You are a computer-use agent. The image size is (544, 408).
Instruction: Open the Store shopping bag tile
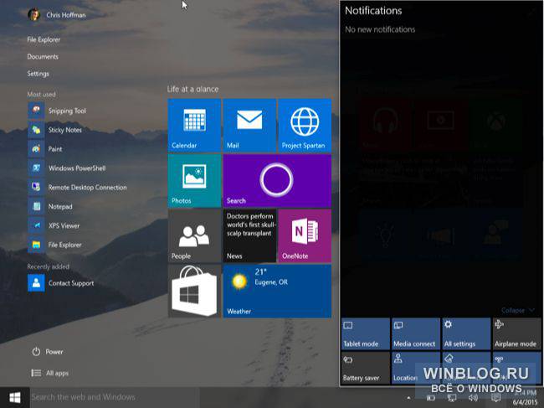tap(194, 291)
